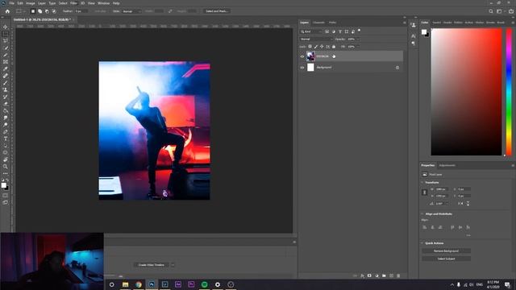Toggle lock transparent pixels
This screenshot has height=290, width=516.
pos(310,47)
